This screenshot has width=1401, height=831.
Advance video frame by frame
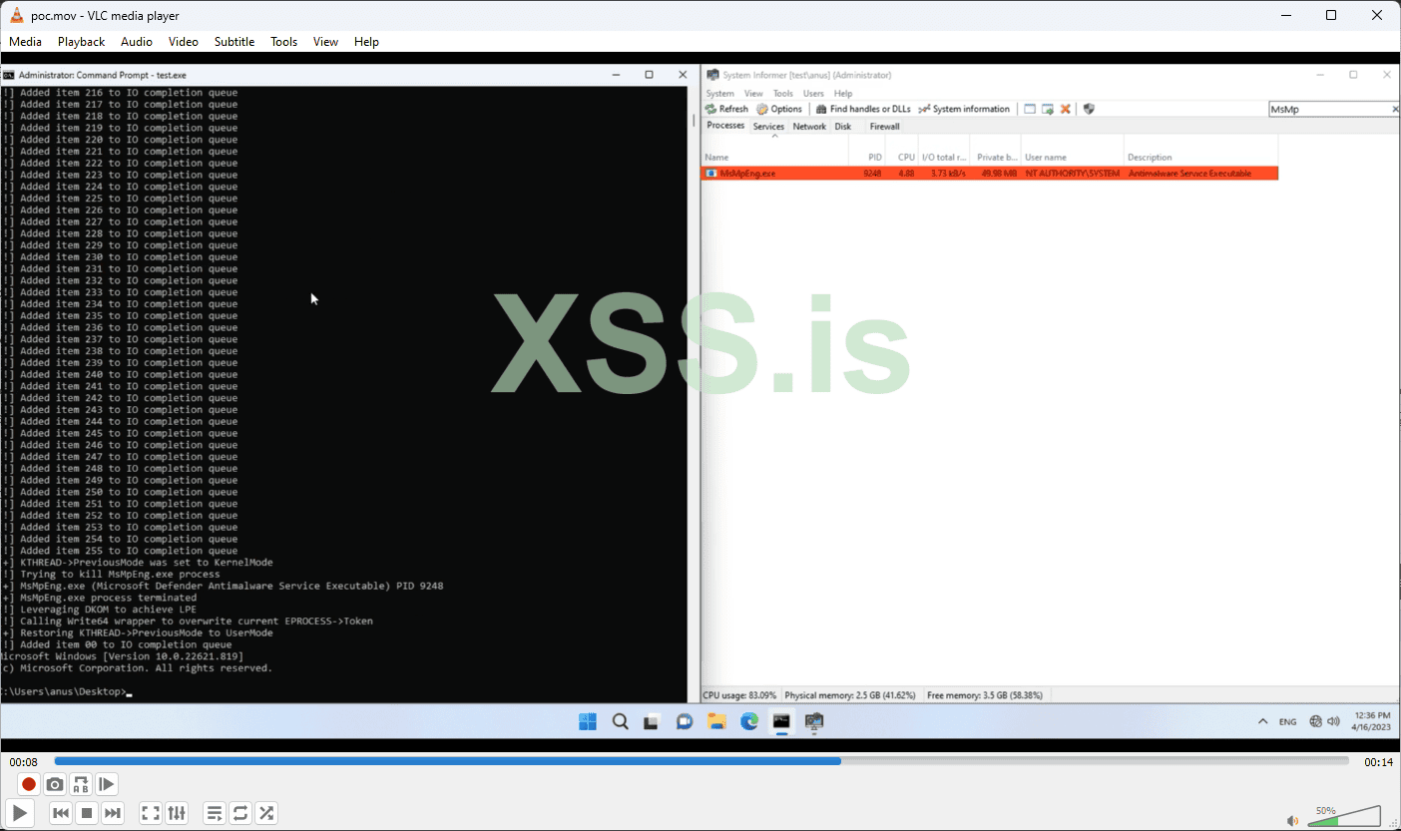pyautogui.click(x=107, y=784)
